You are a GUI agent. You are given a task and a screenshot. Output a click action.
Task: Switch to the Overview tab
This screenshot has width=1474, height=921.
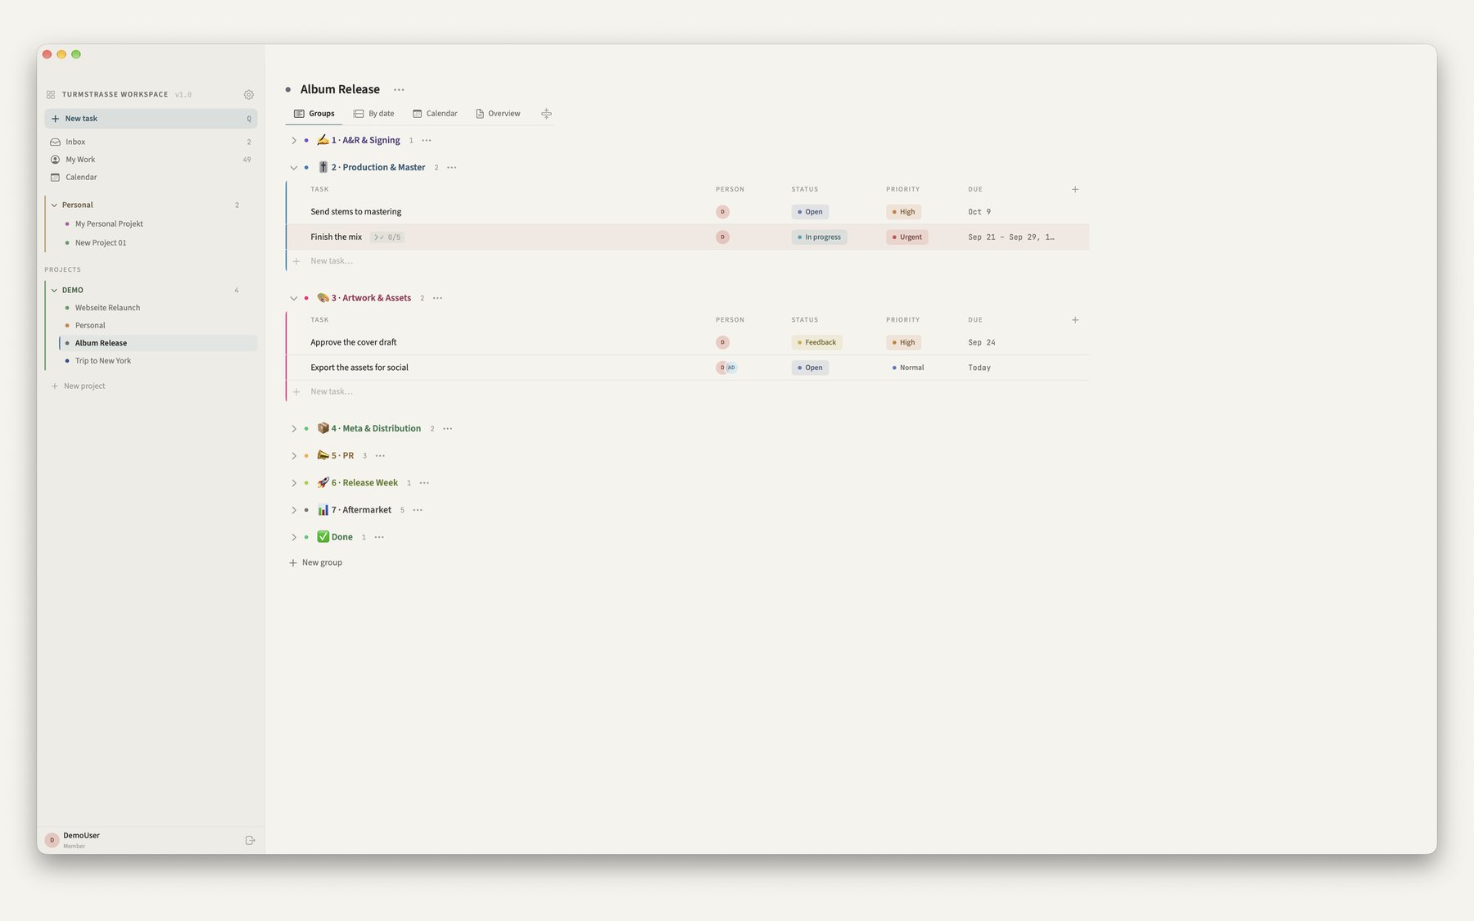coord(498,114)
